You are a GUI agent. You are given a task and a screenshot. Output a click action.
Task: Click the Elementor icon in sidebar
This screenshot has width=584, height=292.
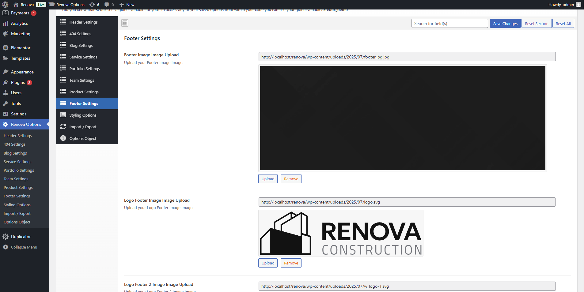pyautogui.click(x=6, y=48)
